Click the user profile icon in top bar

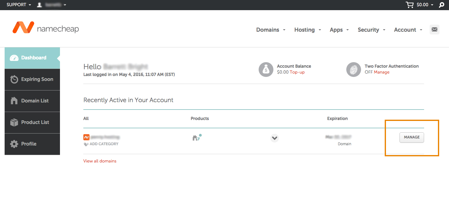(39, 5)
